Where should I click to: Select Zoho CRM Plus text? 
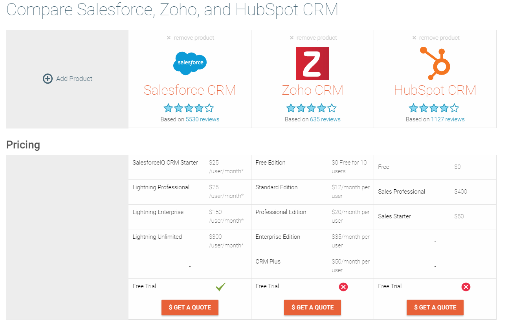pyautogui.click(x=268, y=262)
